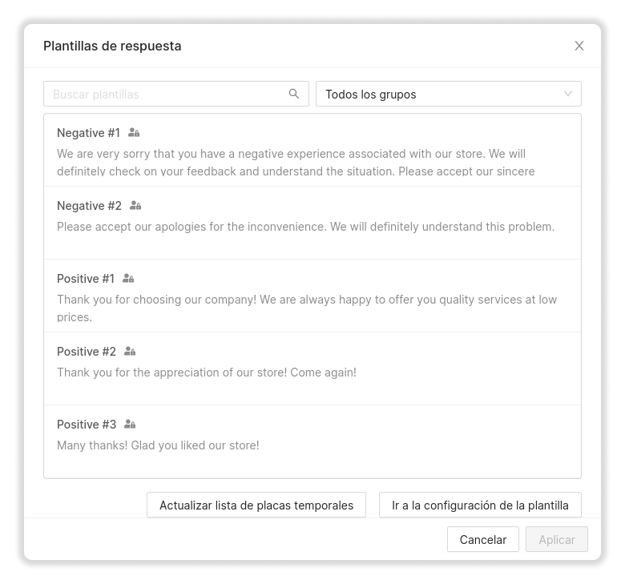Click shared-user icon next to Positive #1
The height and width of the screenshot is (584, 625).
128,279
